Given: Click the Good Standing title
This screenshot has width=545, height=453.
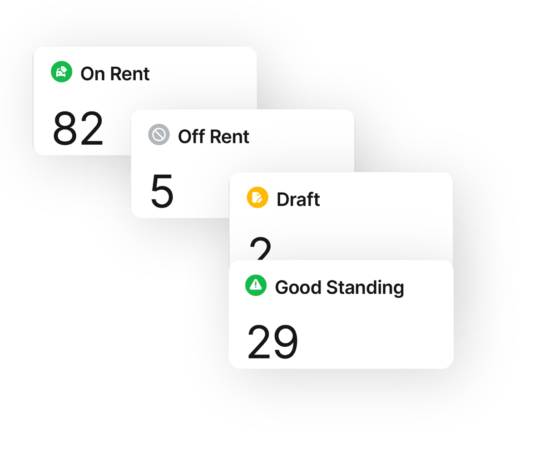Looking at the screenshot, I should click(340, 286).
